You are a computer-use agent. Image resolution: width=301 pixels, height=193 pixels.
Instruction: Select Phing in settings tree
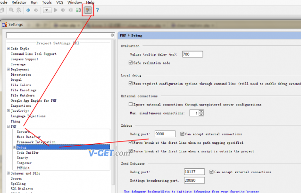coord(16,122)
